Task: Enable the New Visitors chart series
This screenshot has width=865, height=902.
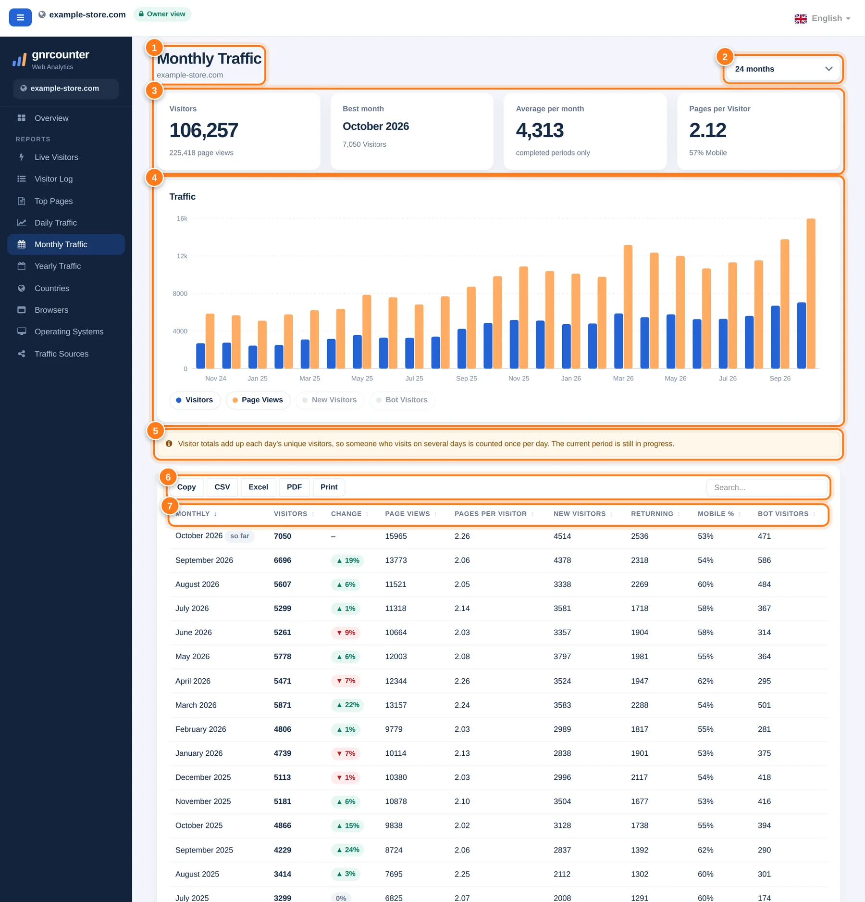Action: pos(330,400)
